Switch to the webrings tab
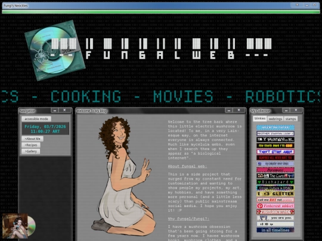Screen dimensions: 322x241 pyautogui.click(x=275, y=119)
